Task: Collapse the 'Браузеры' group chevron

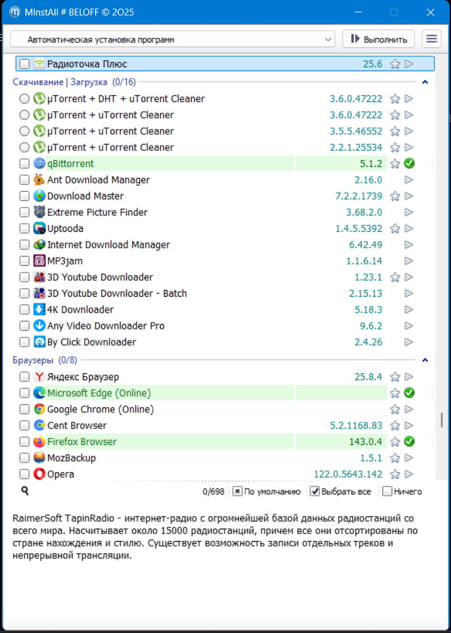Action: tap(425, 360)
